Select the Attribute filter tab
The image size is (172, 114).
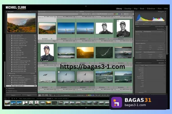click(82, 12)
